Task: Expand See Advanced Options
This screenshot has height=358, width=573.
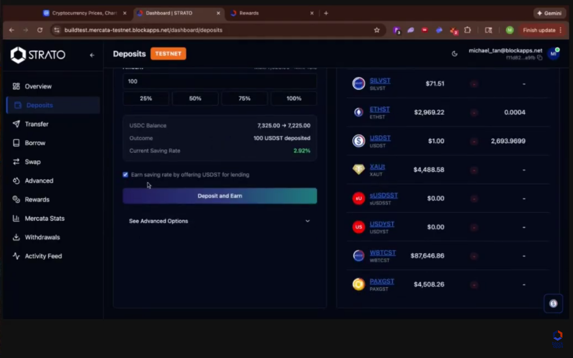Action: [x=220, y=221]
